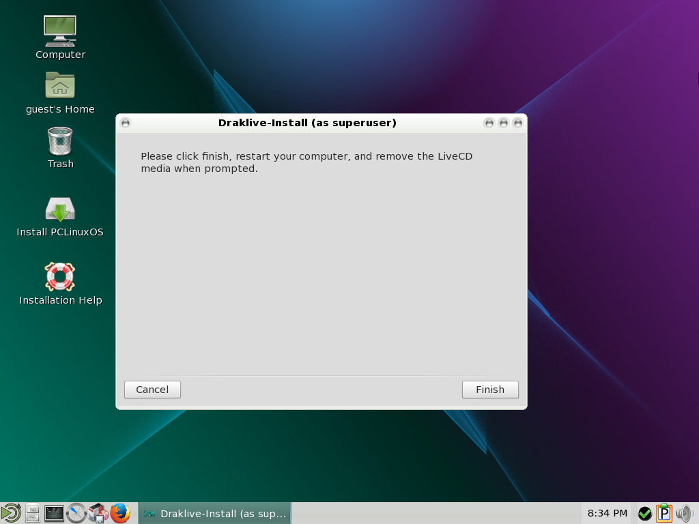The image size is (699, 524).
Task: Open the Draklive-Install window menu
Action: pos(124,123)
